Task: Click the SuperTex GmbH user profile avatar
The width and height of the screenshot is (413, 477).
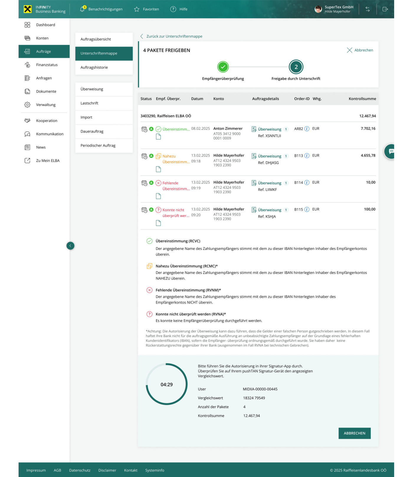Action: point(318,9)
